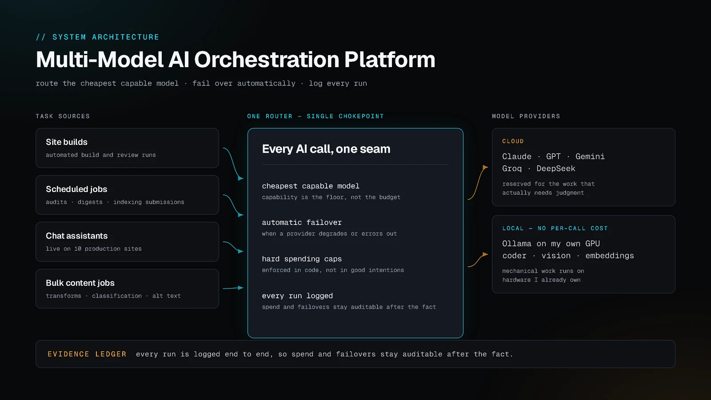Click 'mechanical work runs on' text
Viewport: 711px width, 400px height.
click(543, 271)
